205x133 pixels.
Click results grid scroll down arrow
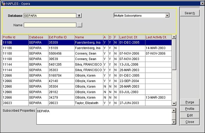pyautogui.click(x=174, y=104)
